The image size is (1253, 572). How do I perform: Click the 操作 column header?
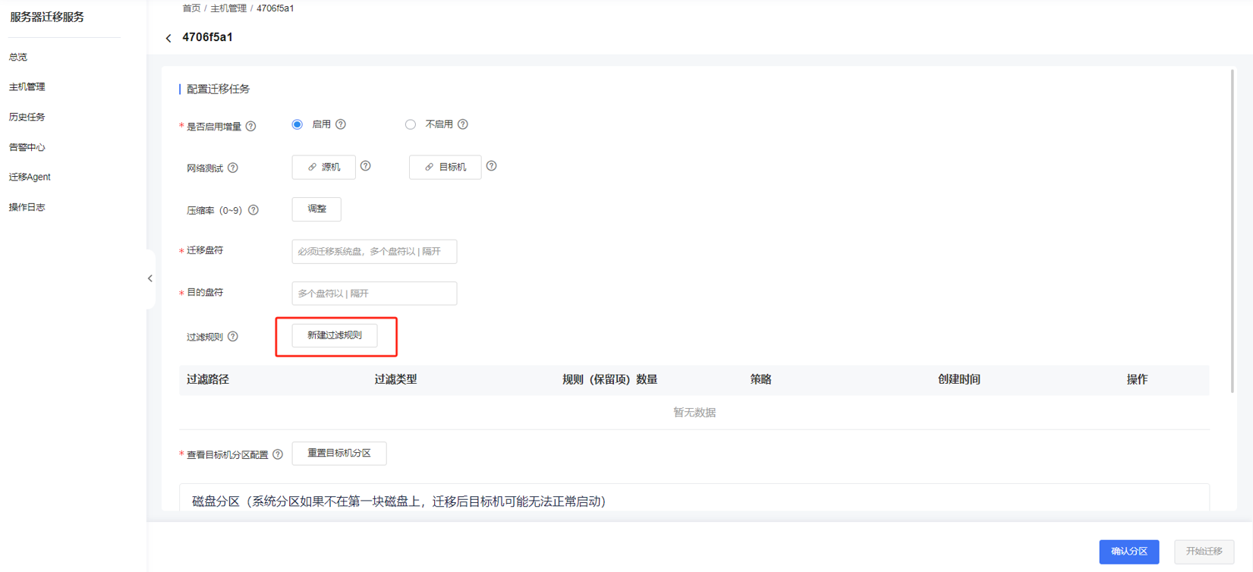point(1137,379)
